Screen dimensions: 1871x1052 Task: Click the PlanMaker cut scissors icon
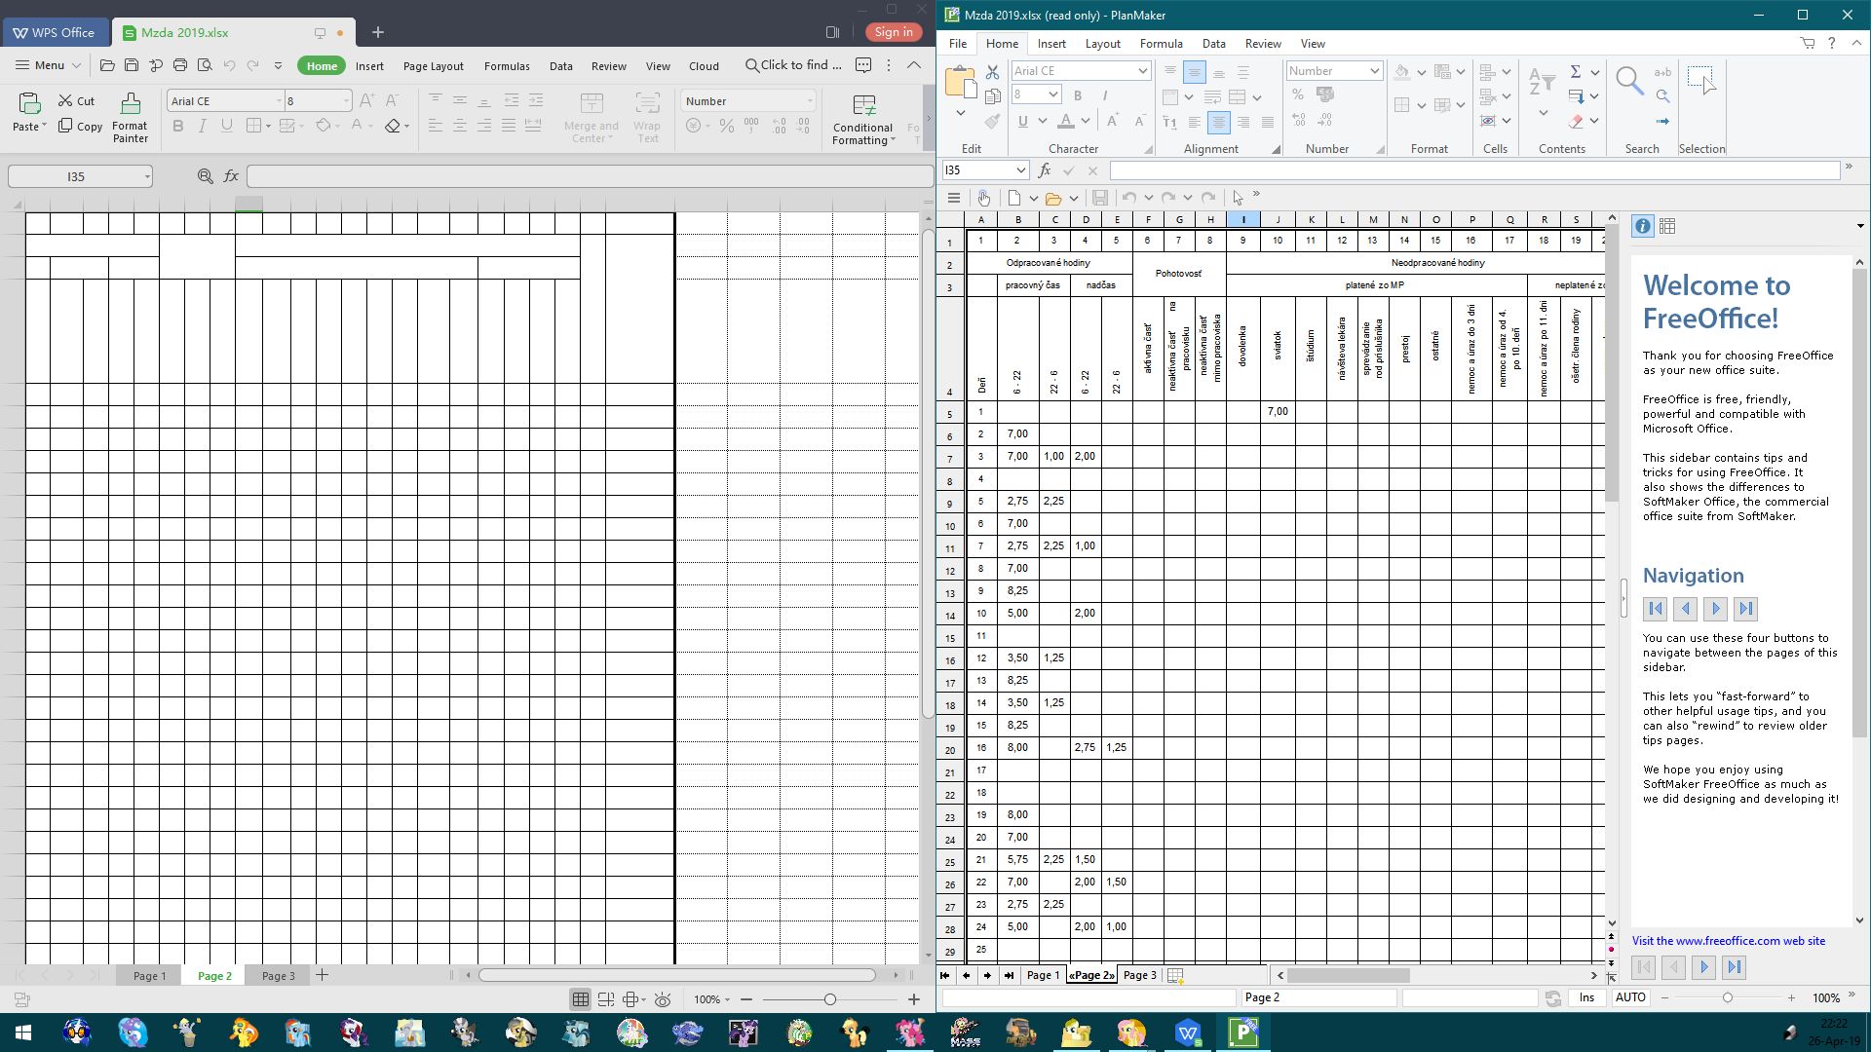point(992,71)
